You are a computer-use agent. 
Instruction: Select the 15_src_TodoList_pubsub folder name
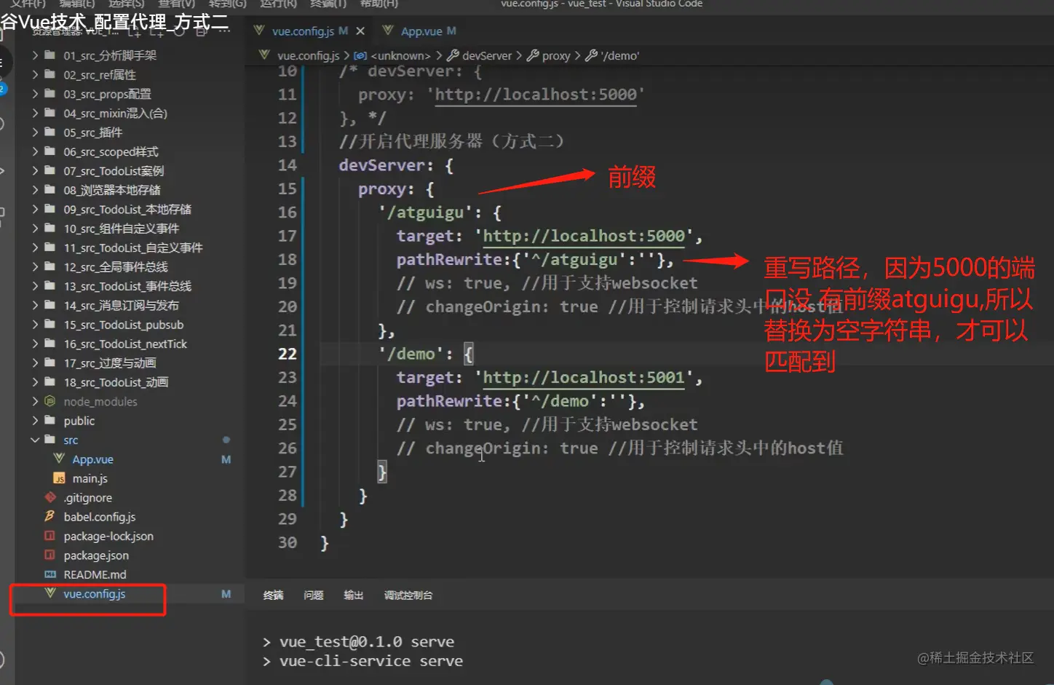[124, 325]
